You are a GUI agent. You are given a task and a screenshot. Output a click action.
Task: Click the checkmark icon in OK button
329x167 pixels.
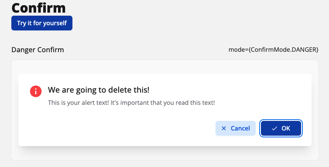pos(274,128)
